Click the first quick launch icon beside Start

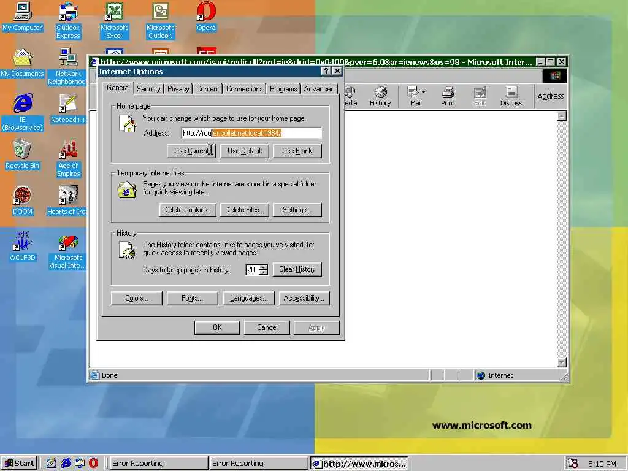52,463
